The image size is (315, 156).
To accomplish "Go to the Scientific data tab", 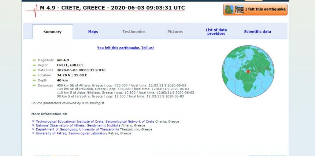I will tap(257, 32).
